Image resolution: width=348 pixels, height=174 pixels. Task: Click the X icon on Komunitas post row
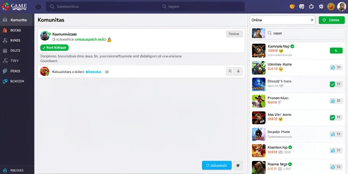[x=238, y=71]
